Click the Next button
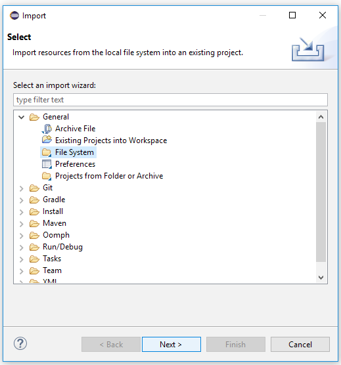Viewport: 341px width, 365px height. pyautogui.click(x=171, y=344)
